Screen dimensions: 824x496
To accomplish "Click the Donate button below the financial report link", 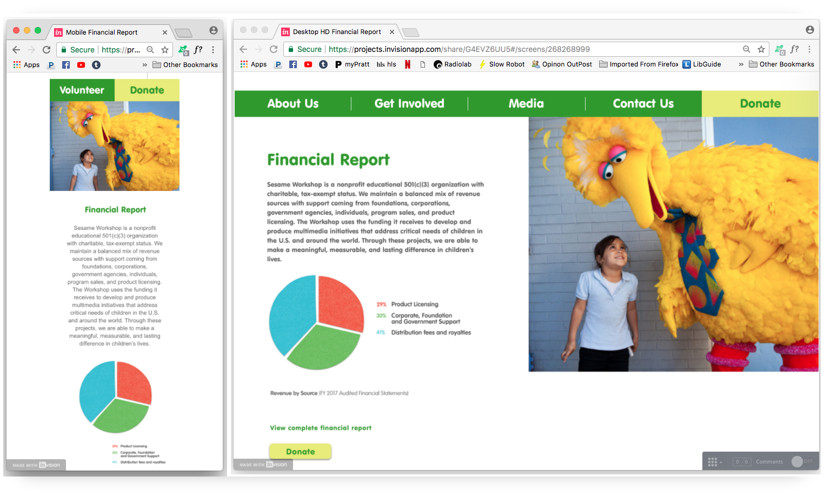I will (300, 452).
